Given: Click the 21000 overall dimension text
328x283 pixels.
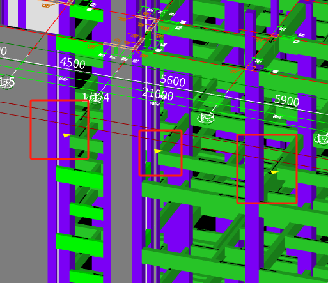Looking at the screenshot, I should (x=158, y=94).
